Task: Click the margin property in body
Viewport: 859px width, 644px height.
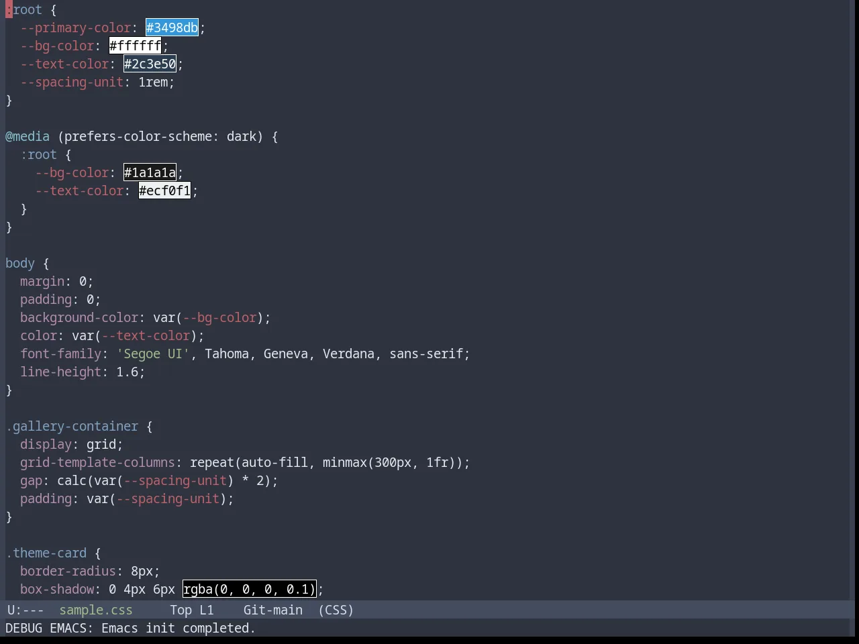Action: (42, 281)
